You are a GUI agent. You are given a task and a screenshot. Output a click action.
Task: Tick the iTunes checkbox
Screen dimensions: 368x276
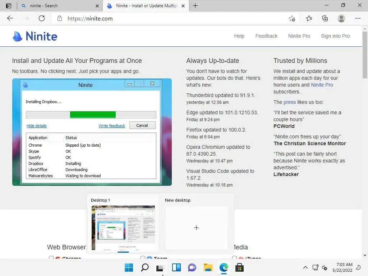click(x=234, y=258)
